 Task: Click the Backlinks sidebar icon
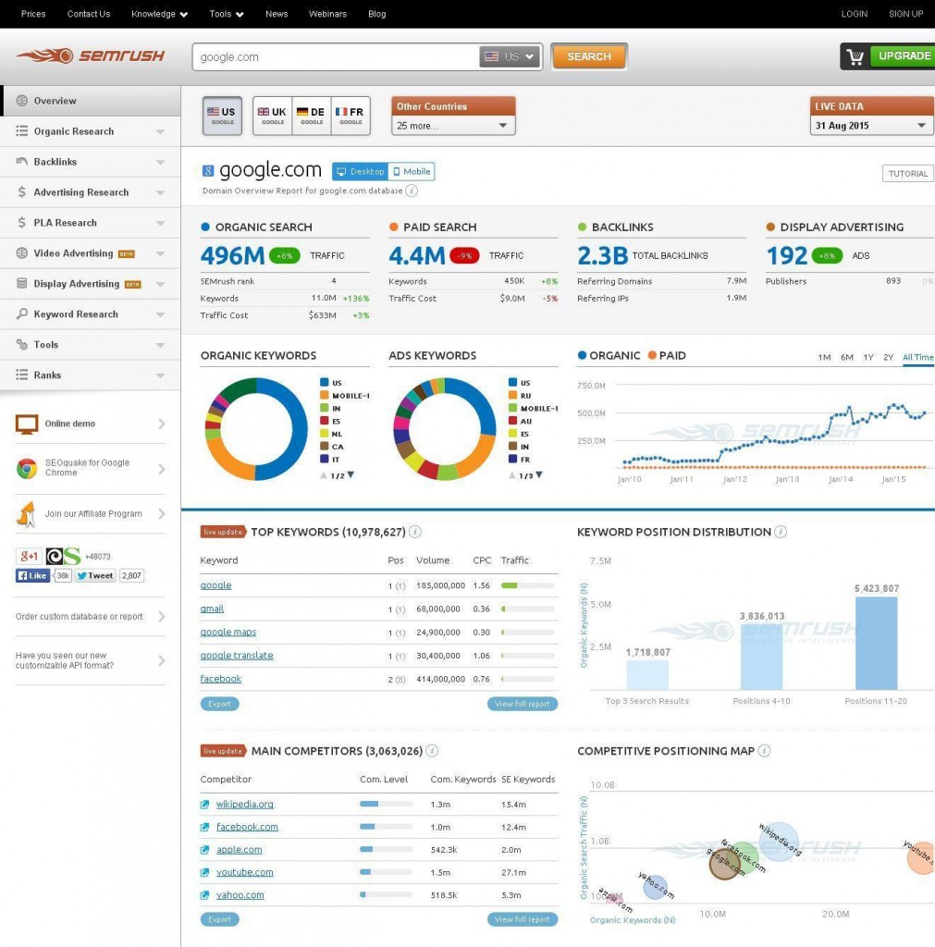[22, 161]
